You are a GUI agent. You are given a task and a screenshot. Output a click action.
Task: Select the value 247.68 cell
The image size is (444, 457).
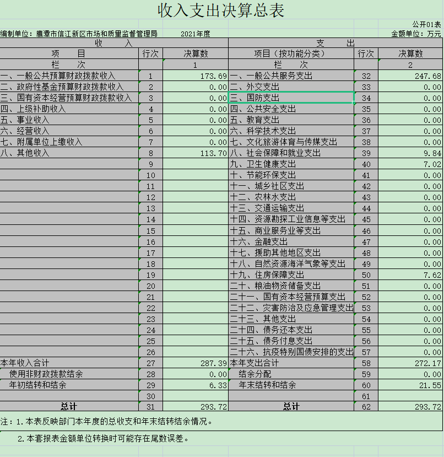(x=410, y=76)
